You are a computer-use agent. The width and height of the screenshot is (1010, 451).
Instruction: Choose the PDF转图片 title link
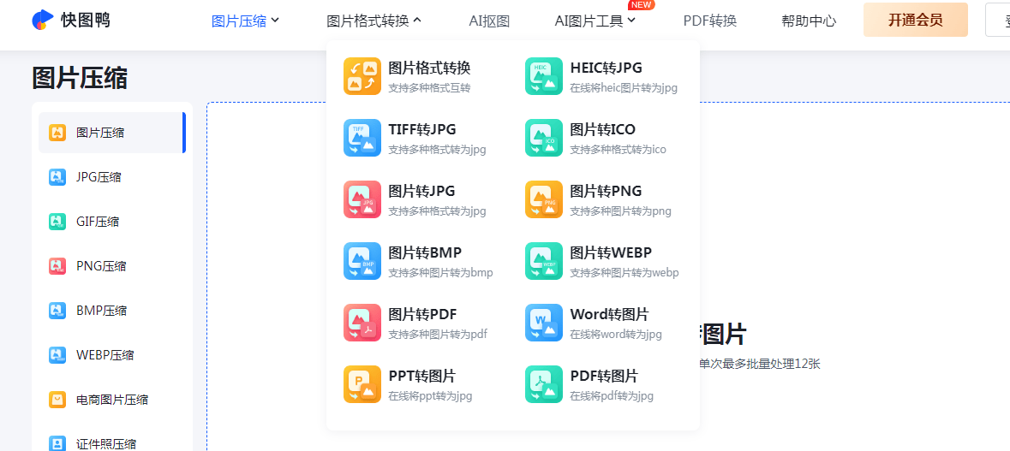point(604,377)
